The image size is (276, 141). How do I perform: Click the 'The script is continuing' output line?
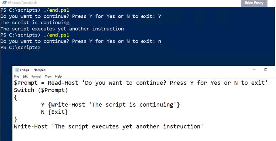tap(35, 23)
